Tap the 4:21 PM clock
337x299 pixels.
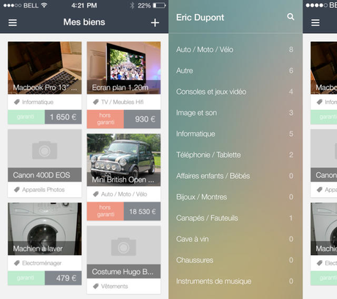tap(84, 5)
